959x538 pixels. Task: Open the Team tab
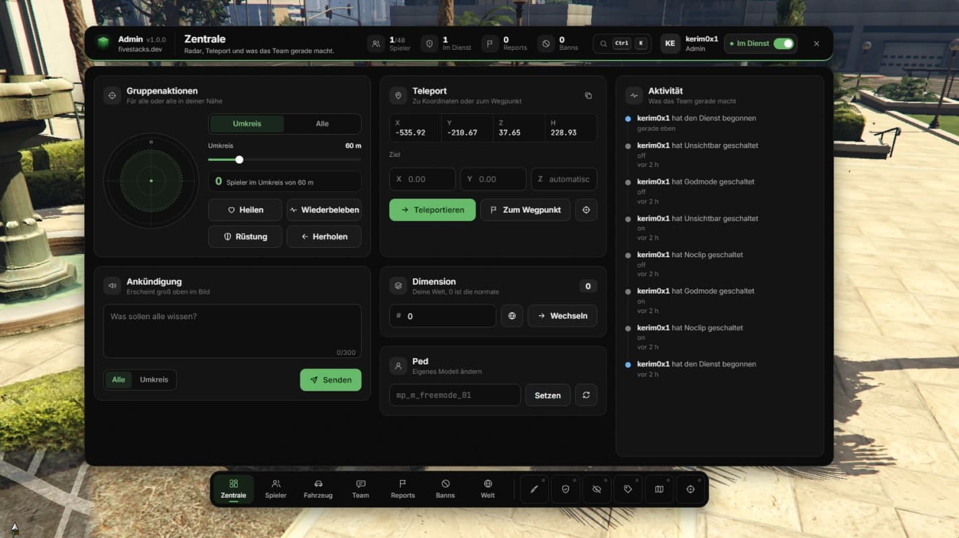[x=360, y=489]
